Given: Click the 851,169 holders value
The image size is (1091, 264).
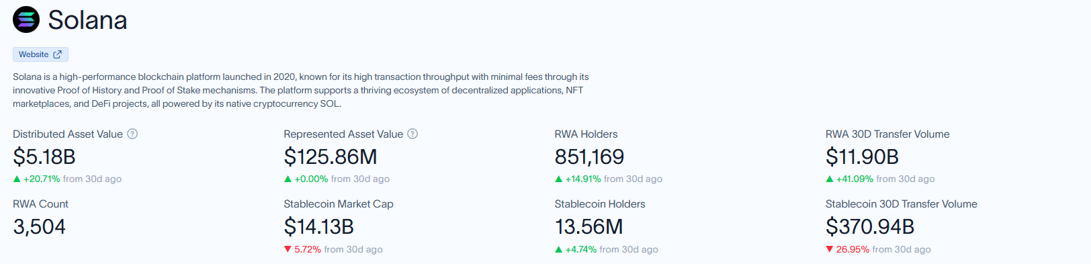Looking at the screenshot, I should [x=589, y=157].
